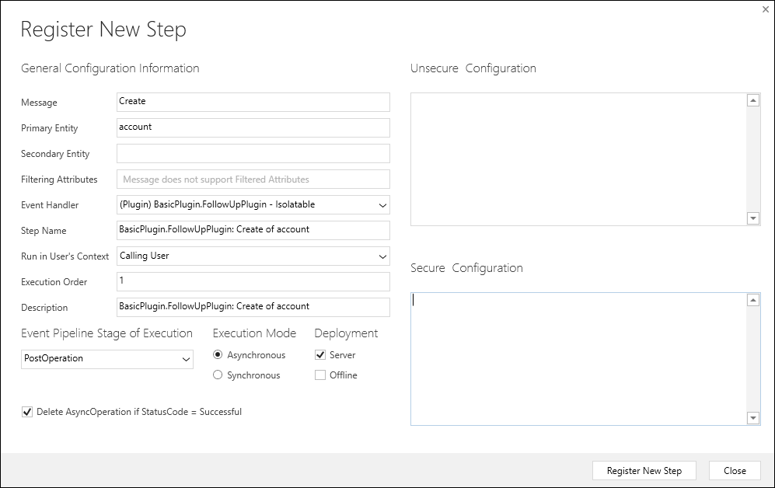This screenshot has height=488, width=775.
Task: Uncheck the Server deployment checkbox
Action: [x=321, y=354]
